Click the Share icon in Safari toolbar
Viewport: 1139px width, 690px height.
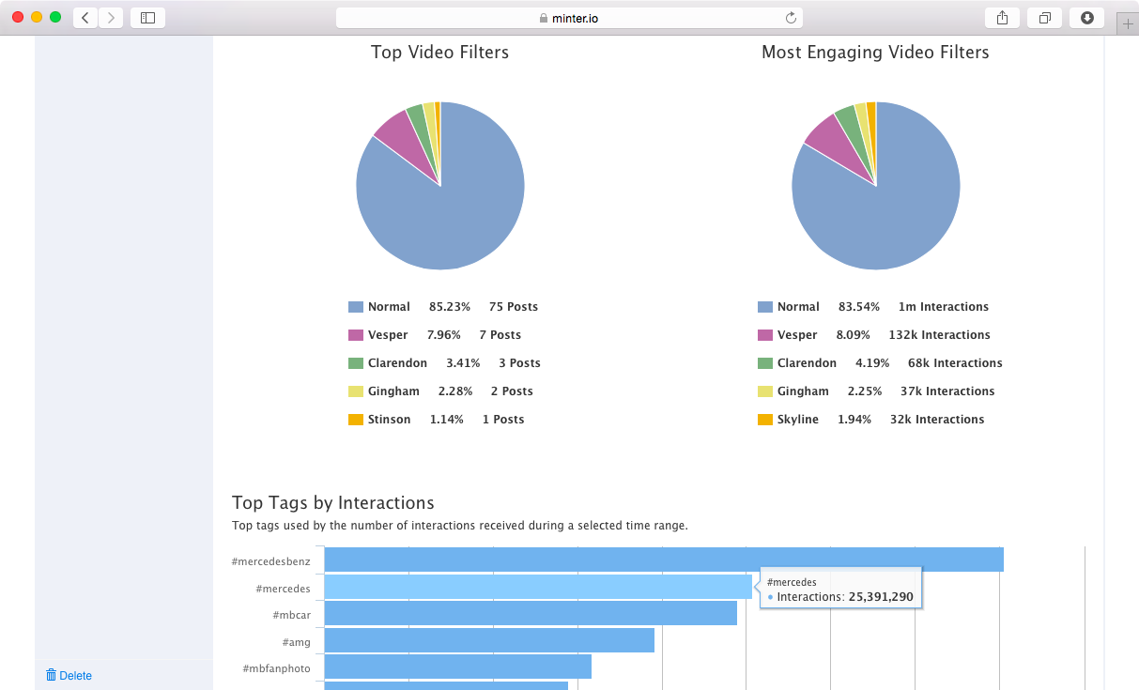[1002, 16]
